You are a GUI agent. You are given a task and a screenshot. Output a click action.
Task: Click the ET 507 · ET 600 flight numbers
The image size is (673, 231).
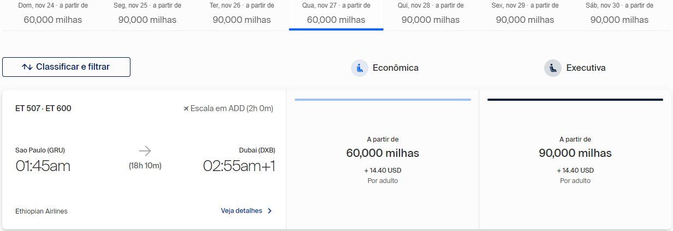pyautogui.click(x=43, y=108)
